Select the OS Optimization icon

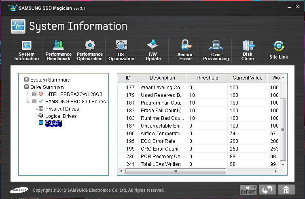pyautogui.click(x=121, y=45)
